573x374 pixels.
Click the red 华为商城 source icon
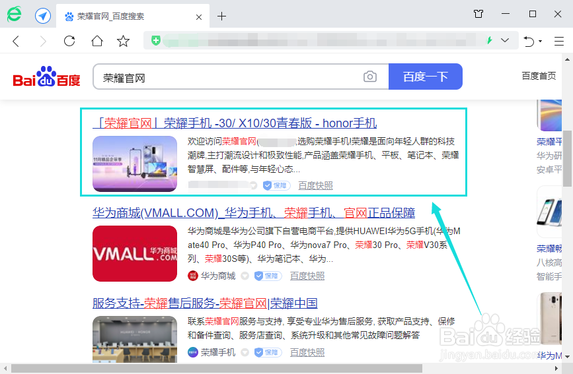pos(192,276)
